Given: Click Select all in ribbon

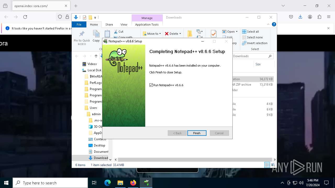Looking at the screenshot, I should tap(250, 32).
